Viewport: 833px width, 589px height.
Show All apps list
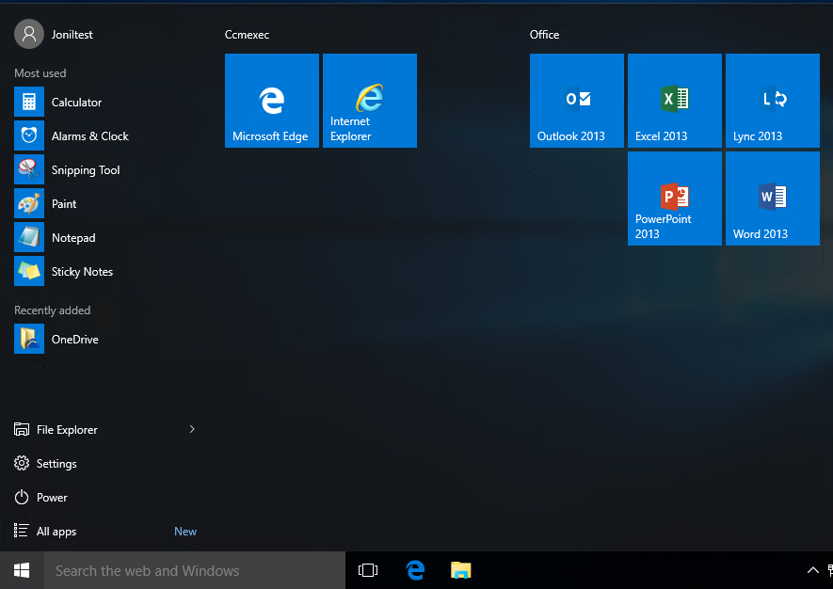pos(56,531)
